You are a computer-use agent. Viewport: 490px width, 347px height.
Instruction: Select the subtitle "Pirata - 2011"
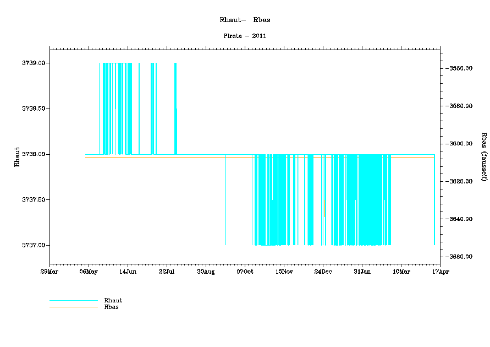tap(245, 36)
